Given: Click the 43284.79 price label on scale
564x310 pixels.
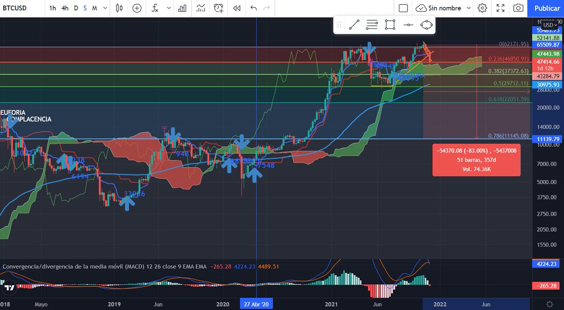Looking at the screenshot, I should 548,76.
